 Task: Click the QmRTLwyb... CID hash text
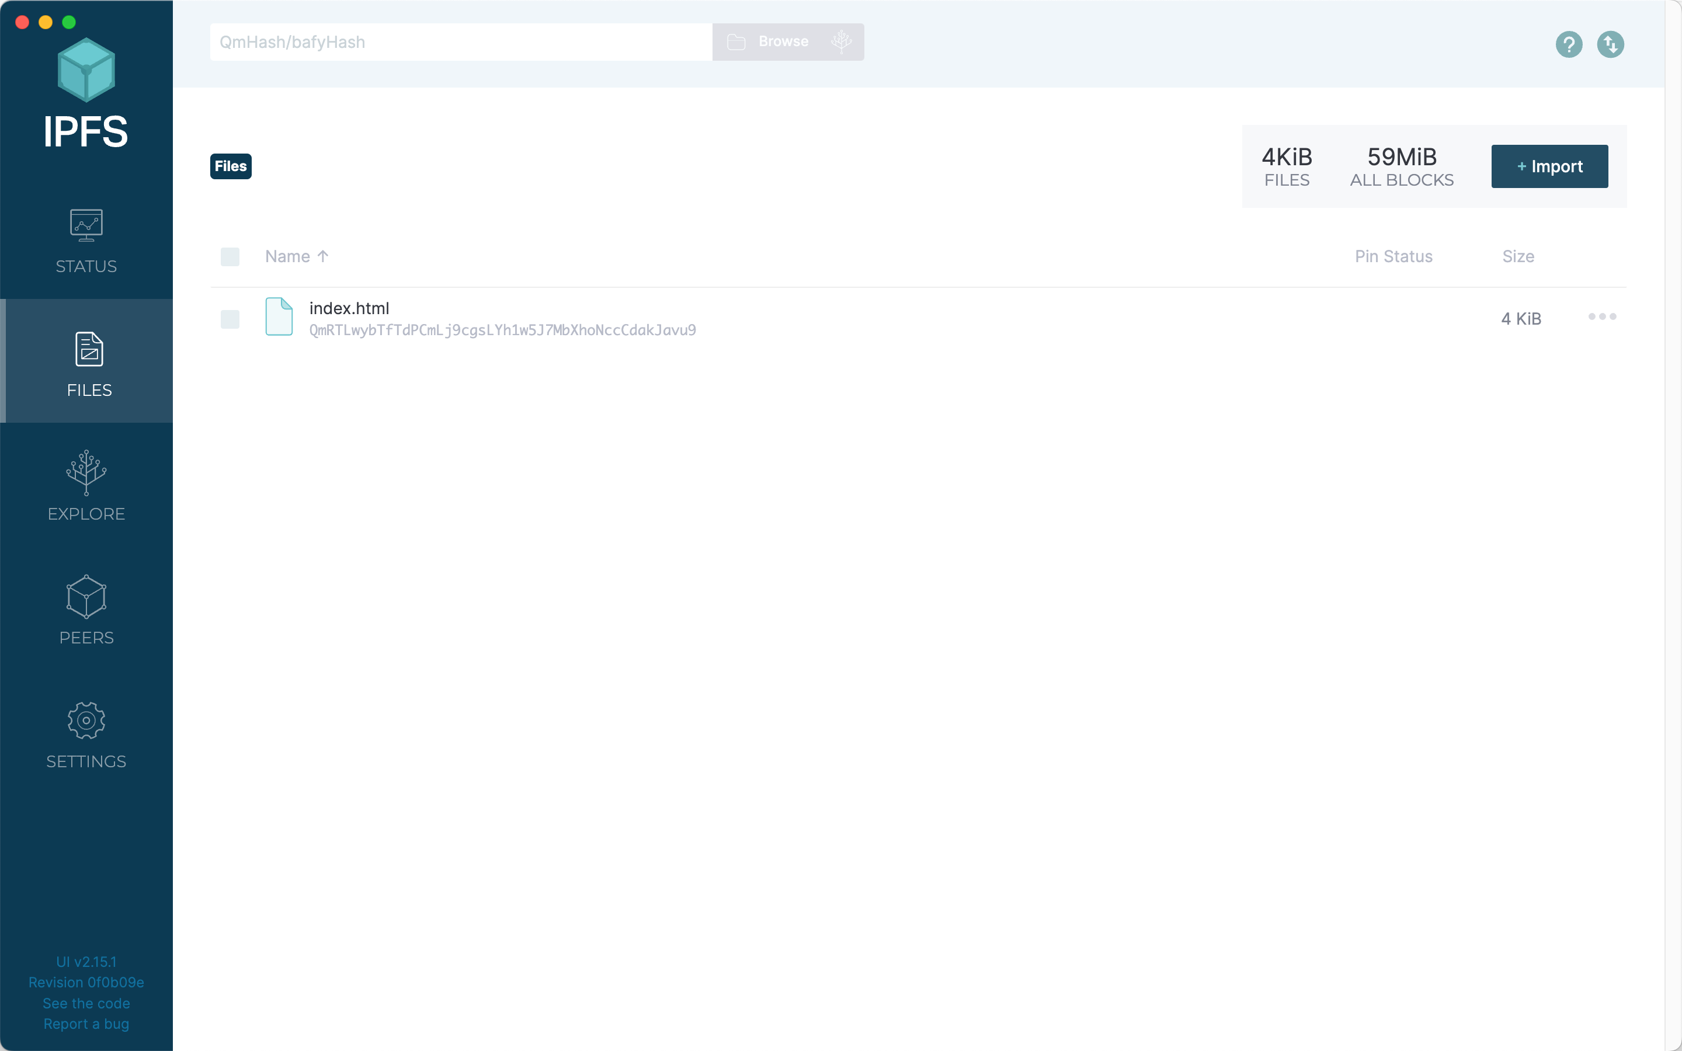click(502, 330)
